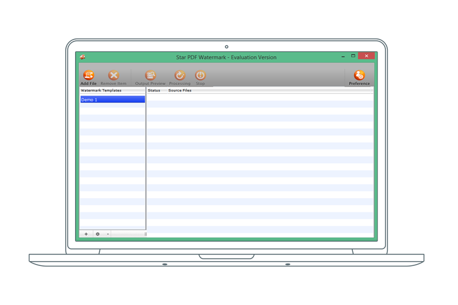
Task: Open Output Preview from the toolbar
Action: 150,76
